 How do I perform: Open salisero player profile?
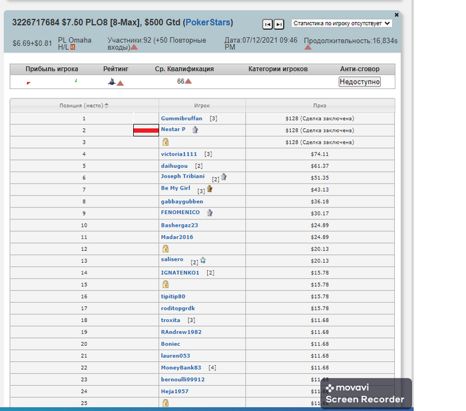pos(172,259)
